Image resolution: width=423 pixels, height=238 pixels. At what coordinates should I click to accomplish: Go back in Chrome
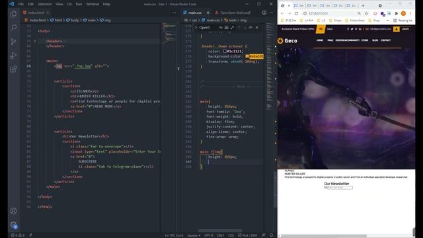point(282,13)
